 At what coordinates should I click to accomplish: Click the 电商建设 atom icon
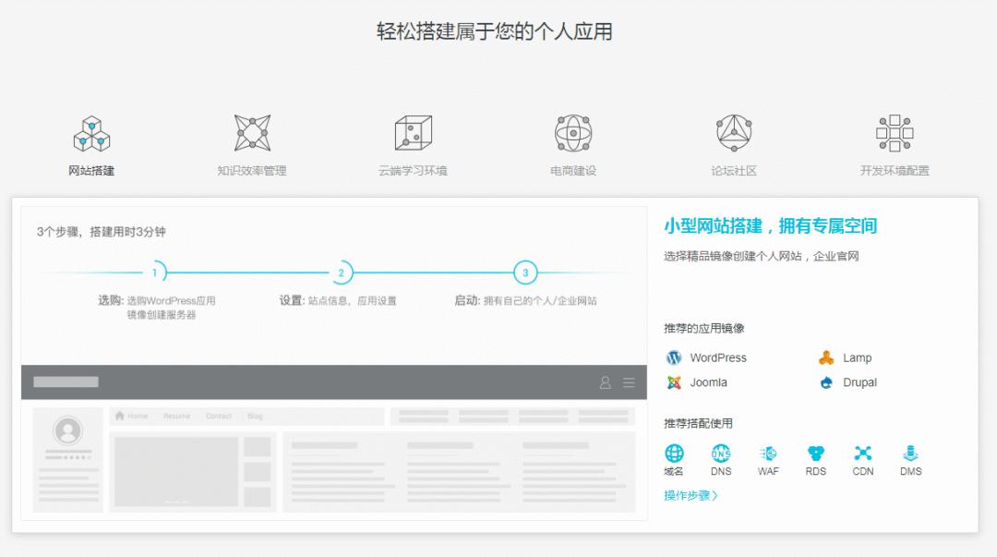pos(572,135)
